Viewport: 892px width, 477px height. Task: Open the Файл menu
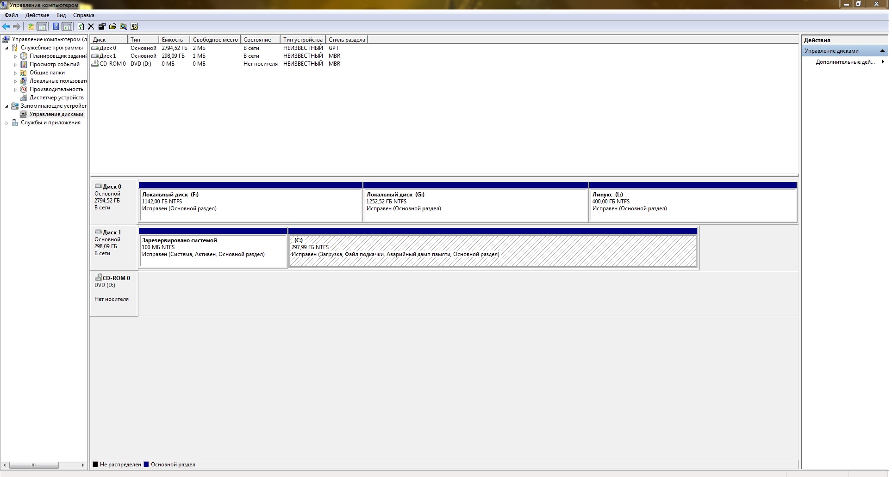tap(12, 15)
